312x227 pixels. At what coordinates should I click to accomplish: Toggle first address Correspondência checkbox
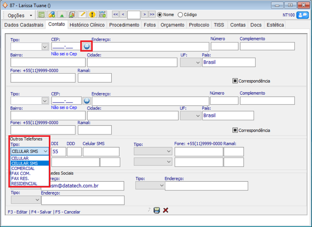(x=235, y=81)
